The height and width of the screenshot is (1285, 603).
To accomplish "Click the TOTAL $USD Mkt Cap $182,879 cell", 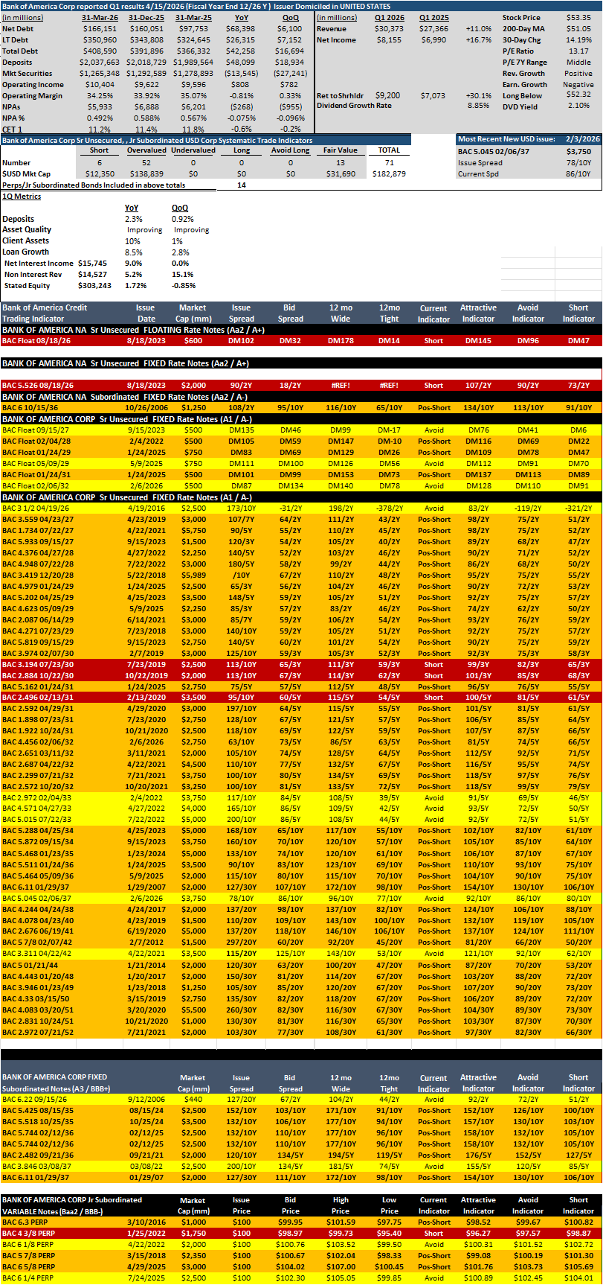I will [389, 173].
